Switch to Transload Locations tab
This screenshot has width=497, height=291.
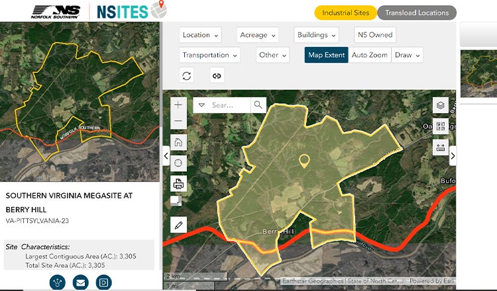(x=417, y=13)
